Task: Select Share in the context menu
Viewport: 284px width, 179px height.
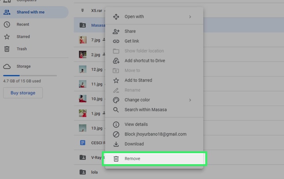Action: [154, 31]
